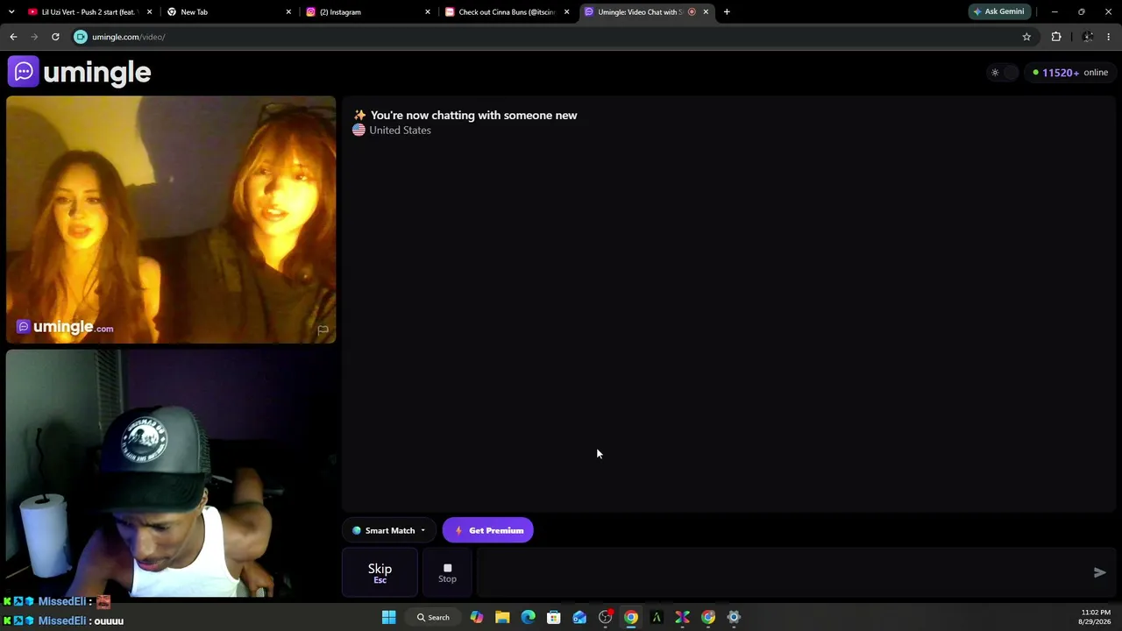This screenshot has height=631, width=1122.
Task: Click the stranger's video feed
Action: click(x=171, y=219)
